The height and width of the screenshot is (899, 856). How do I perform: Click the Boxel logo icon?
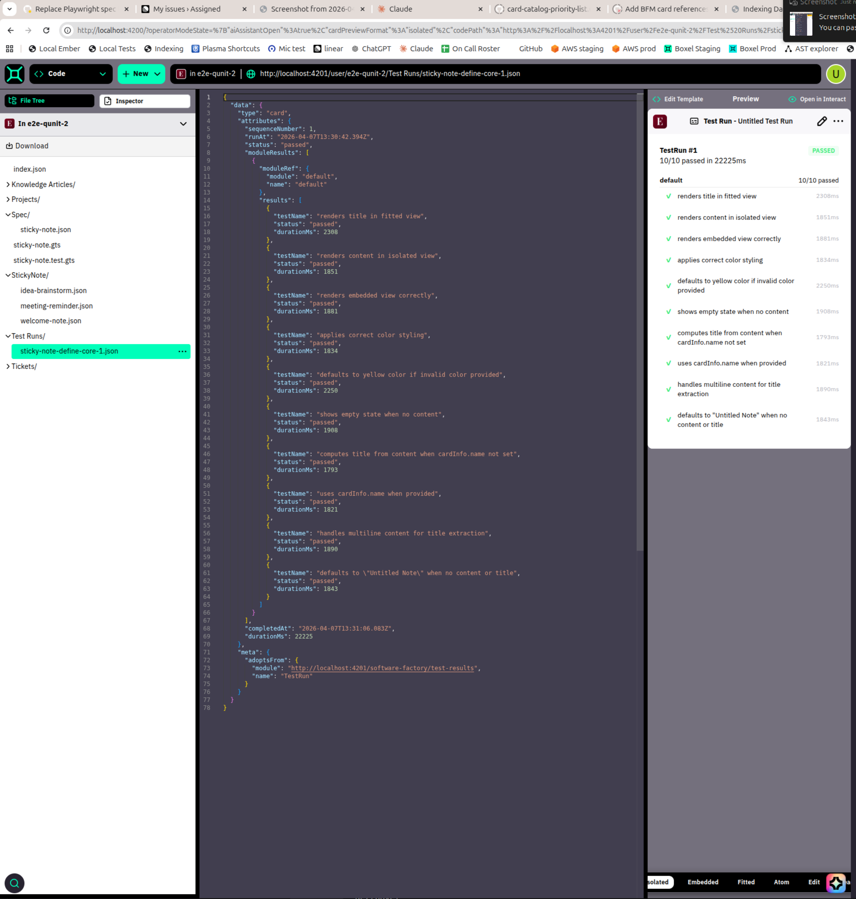tap(14, 74)
